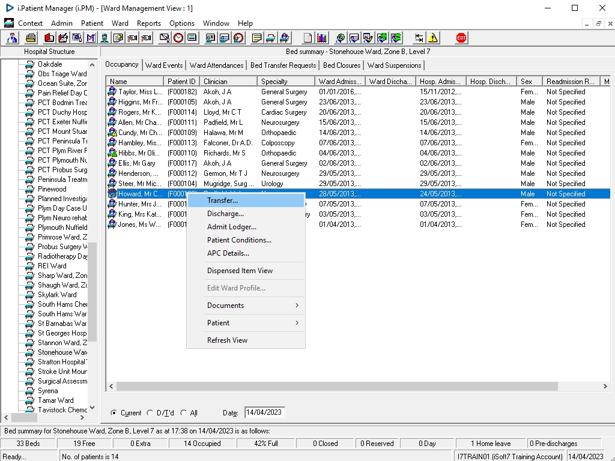
Task: Click the tree's scroll down arrow
Action: tap(92, 408)
